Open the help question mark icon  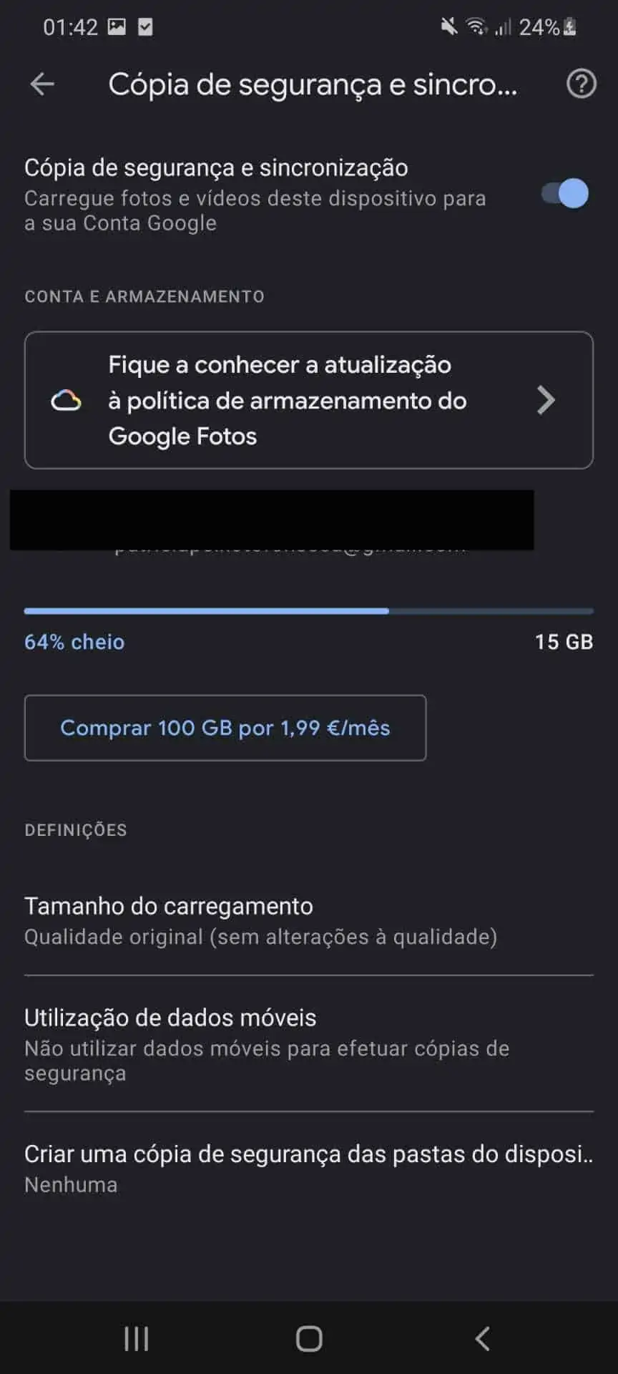(581, 84)
